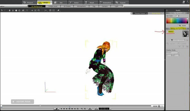Select the Rotate tool icon
Viewport: 190px width, 111px height.
click(x=39, y=10)
